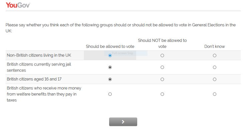This screenshot has width=247, height=129.
Task: Choose 'Don't know' for welfare benefits row
Action: pos(215,94)
